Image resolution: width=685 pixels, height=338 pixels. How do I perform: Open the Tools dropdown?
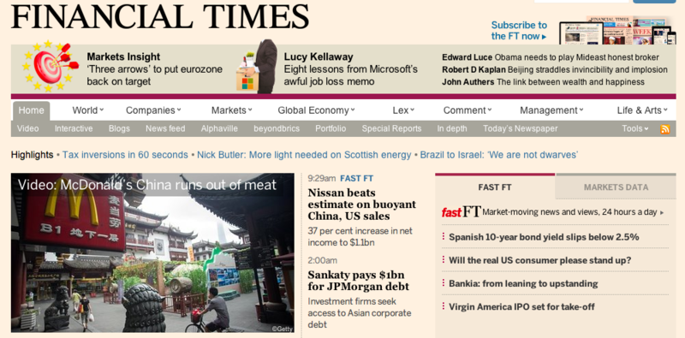click(635, 129)
